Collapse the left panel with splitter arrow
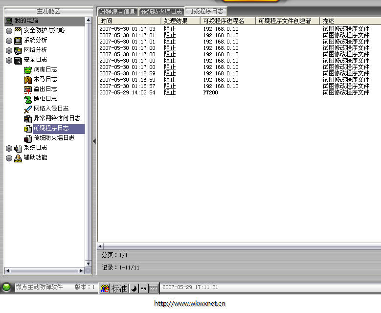The image size is (381, 313). 94,141
